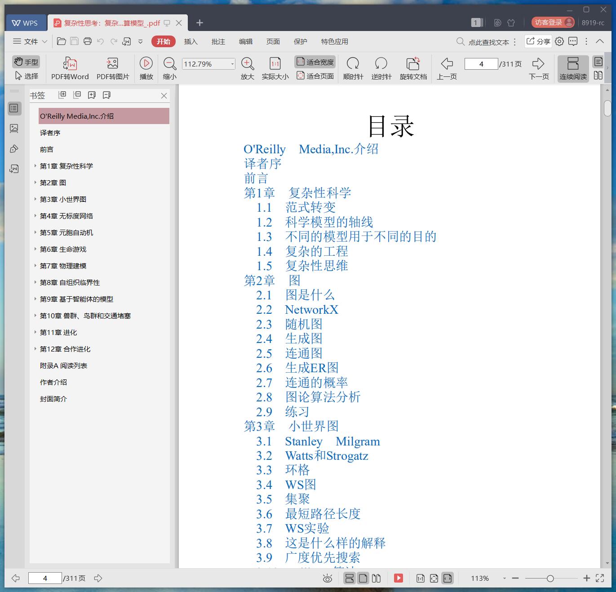Expand 第5章 元胞自动机 bookmark
The height and width of the screenshot is (592, 616).
[x=35, y=232]
